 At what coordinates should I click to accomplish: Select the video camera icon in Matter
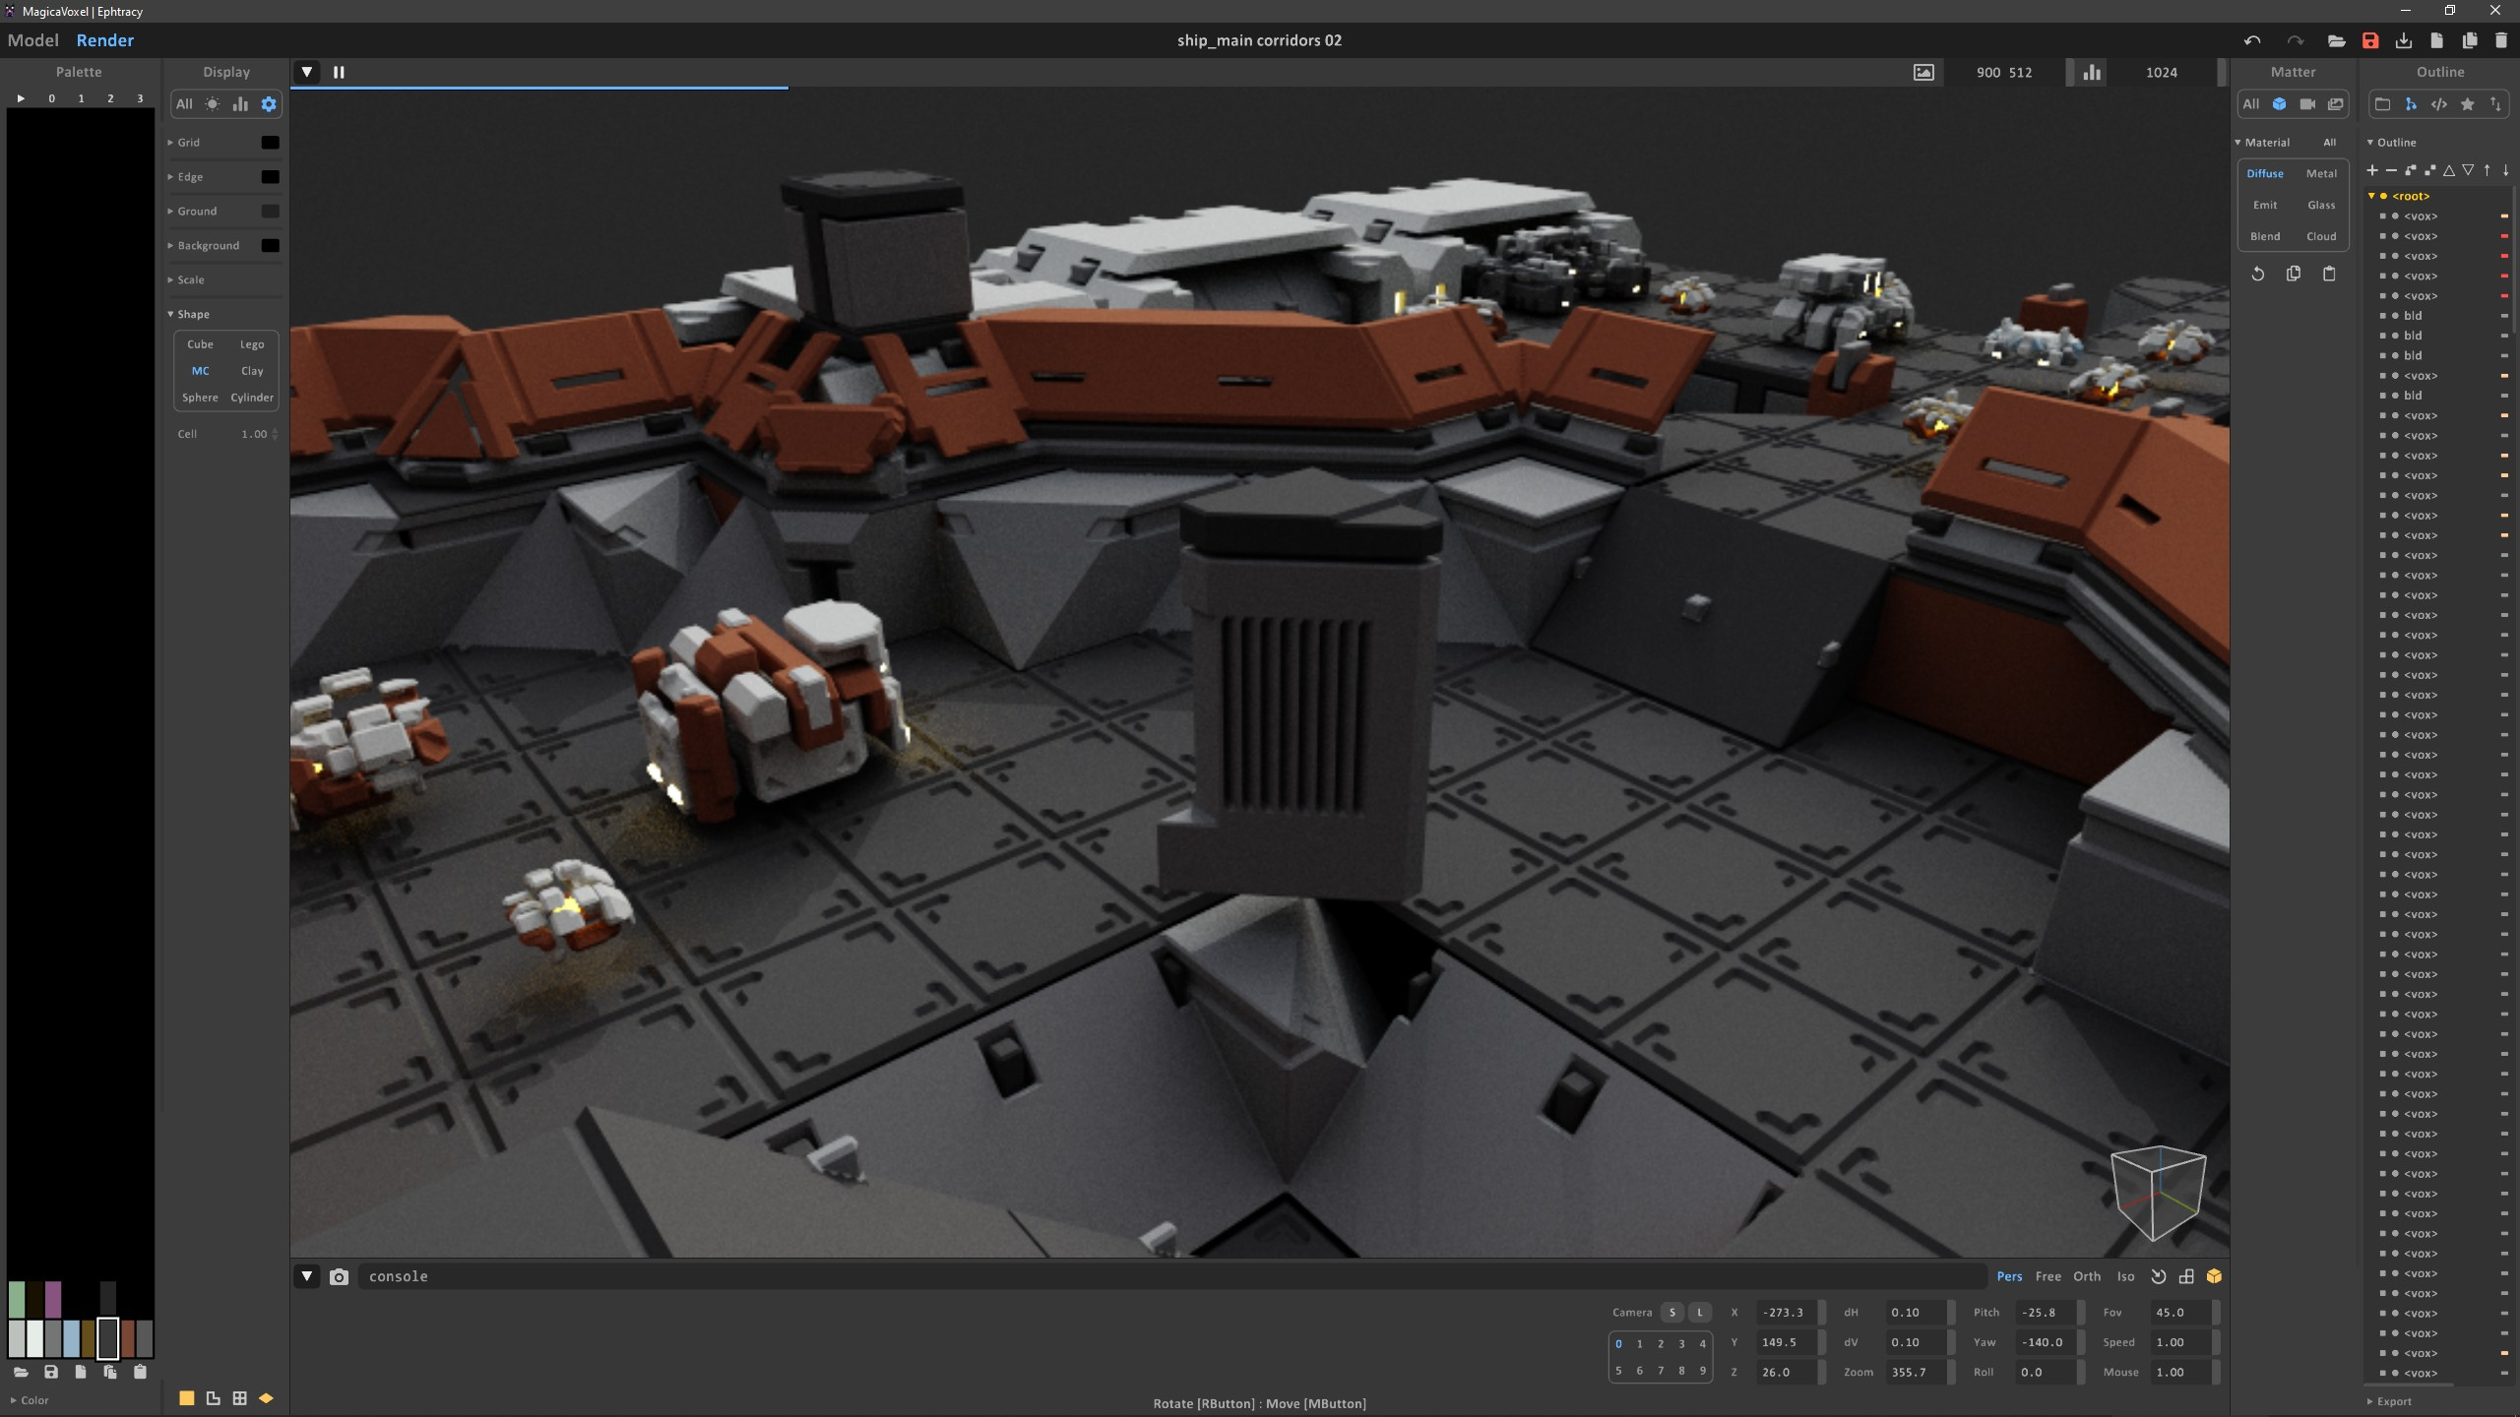click(x=2307, y=104)
